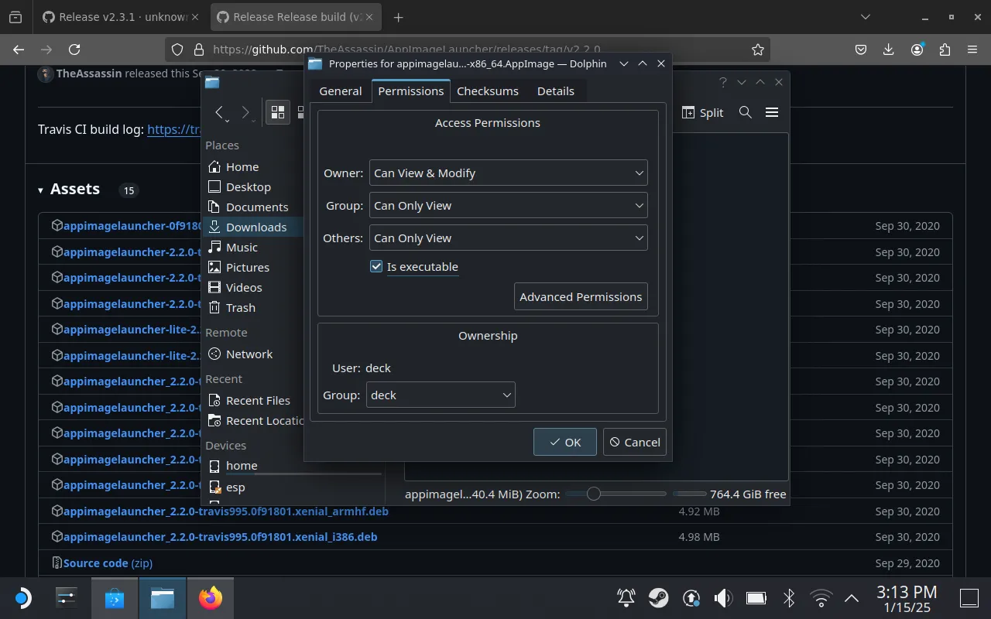This screenshot has width=991, height=619.
Task: Open the Ownership Group dropdown showing deck
Action: pos(441,395)
